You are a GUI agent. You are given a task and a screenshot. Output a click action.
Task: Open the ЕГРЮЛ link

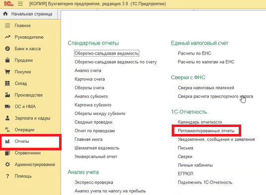[186, 174]
